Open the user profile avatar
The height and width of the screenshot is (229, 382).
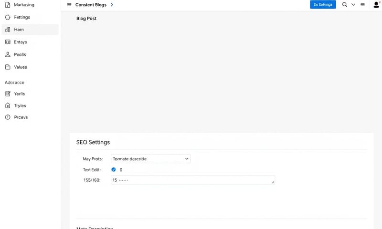pyautogui.click(x=376, y=5)
